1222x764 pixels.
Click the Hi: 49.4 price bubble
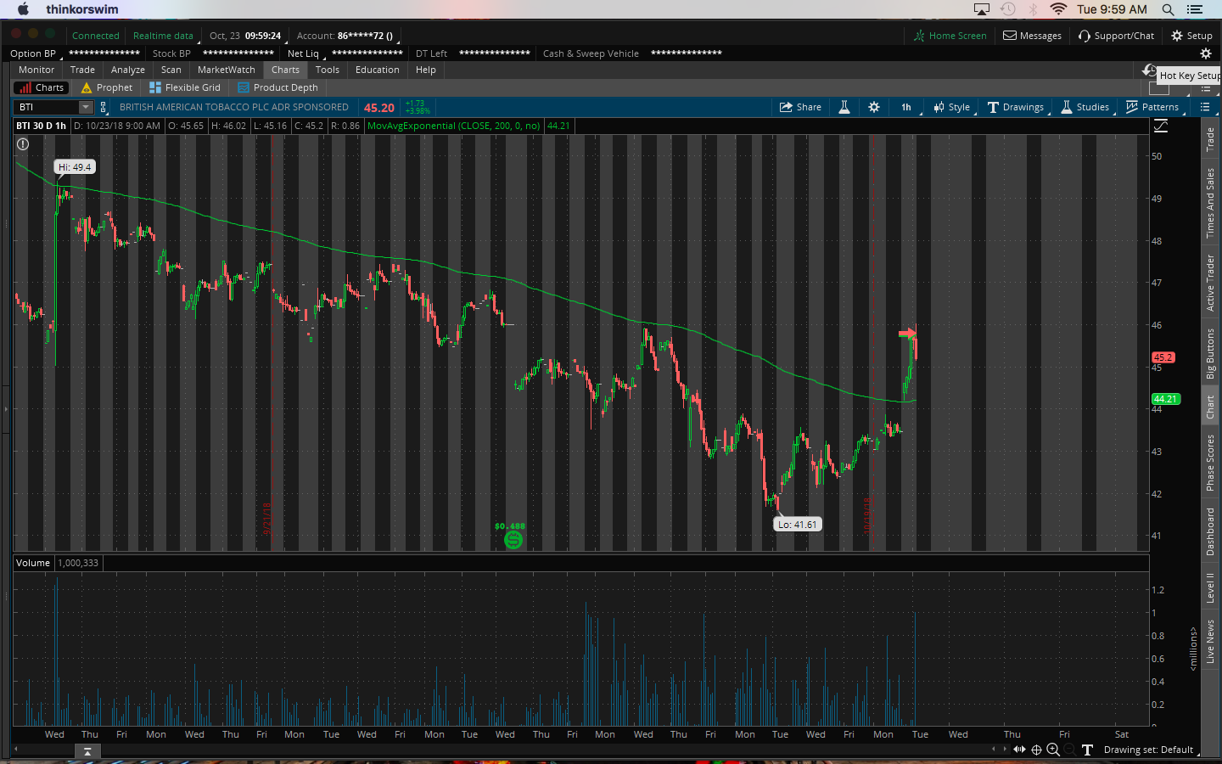pos(75,167)
